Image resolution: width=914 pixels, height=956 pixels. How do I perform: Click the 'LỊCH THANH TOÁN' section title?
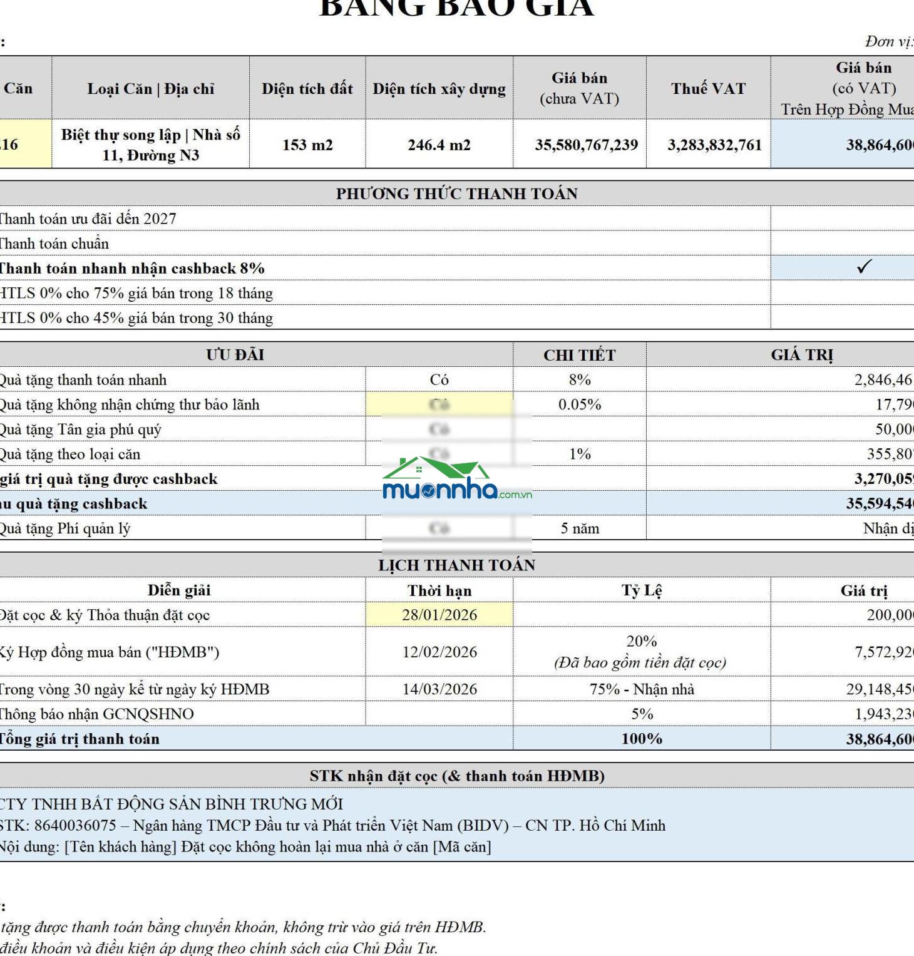pyautogui.click(x=456, y=565)
